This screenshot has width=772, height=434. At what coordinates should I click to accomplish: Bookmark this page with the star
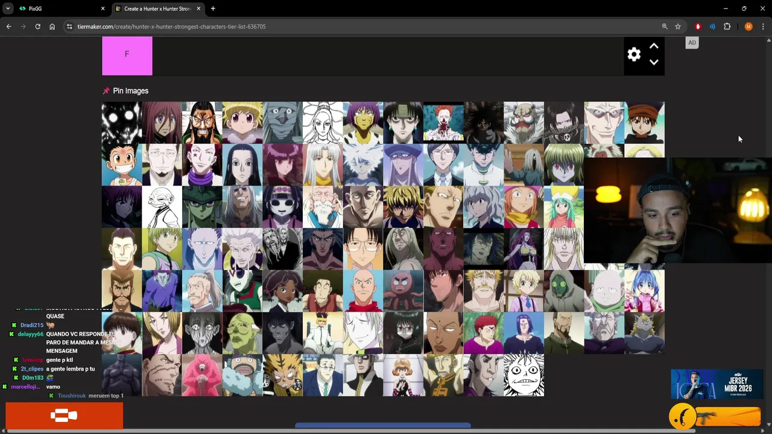[678, 27]
